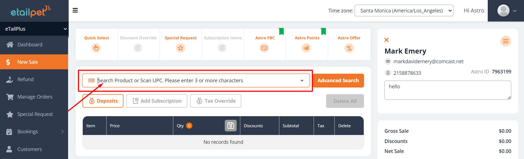Image resolution: width=524 pixels, height=159 pixels.
Task: Select Refund in the sidebar
Action: pos(25,79)
